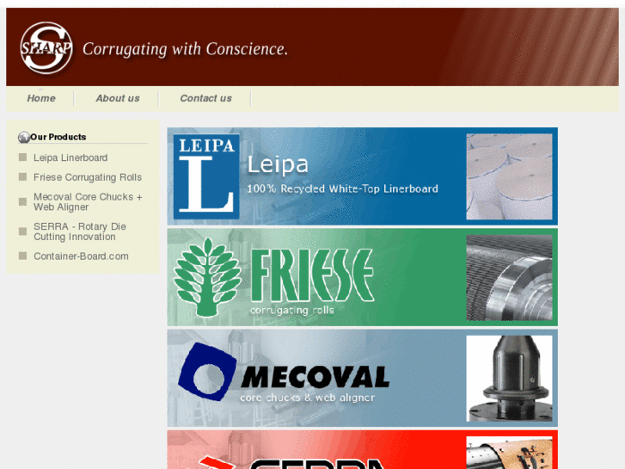Screen dimensions: 625x469
Task: Click the Friese tree logo
Action: click(x=207, y=277)
